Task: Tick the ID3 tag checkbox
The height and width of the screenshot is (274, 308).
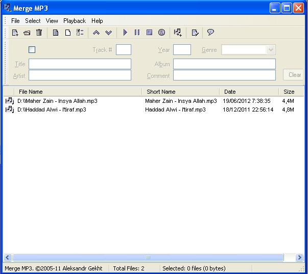Action: click(32, 50)
